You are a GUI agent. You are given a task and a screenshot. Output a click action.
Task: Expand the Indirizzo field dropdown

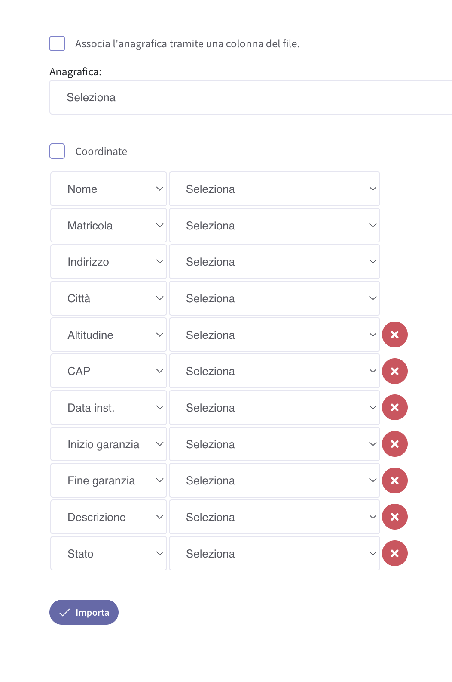(x=109, y=262)
